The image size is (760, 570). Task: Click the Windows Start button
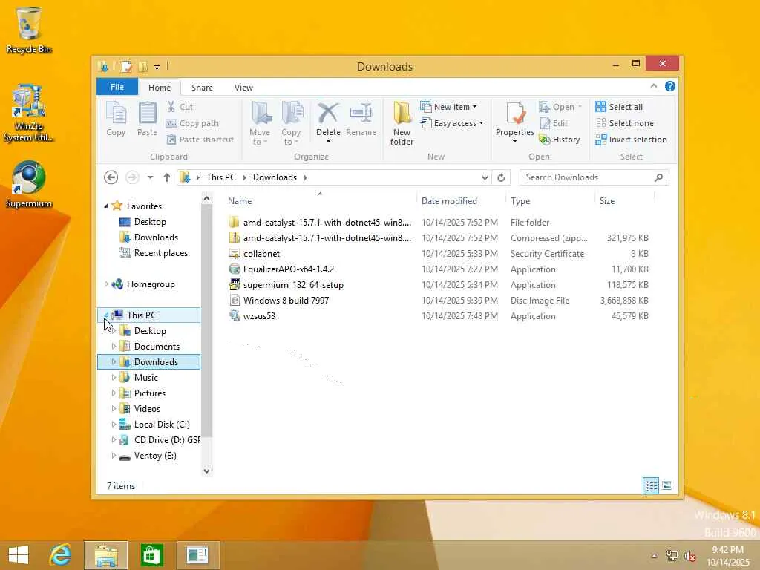point(19,555)
